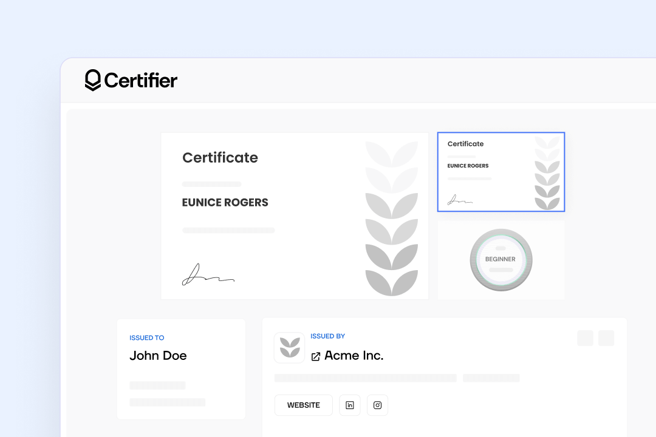Click the signature on the large certificate
Screen dimensions: 656x437
208,274
